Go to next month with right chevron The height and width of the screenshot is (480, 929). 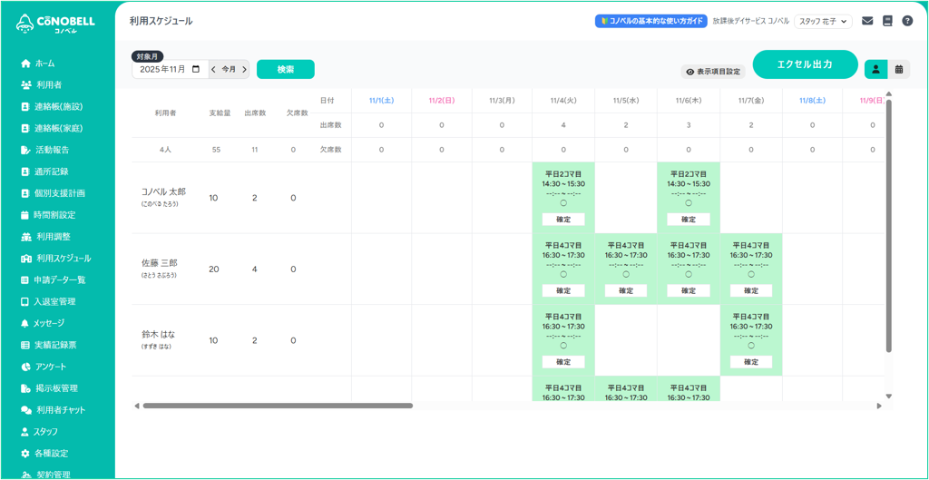point(244,69)
